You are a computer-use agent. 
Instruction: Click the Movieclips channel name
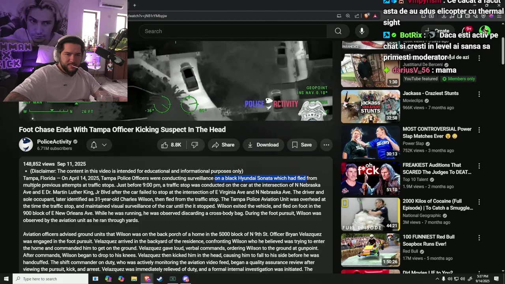coord(413,101)
